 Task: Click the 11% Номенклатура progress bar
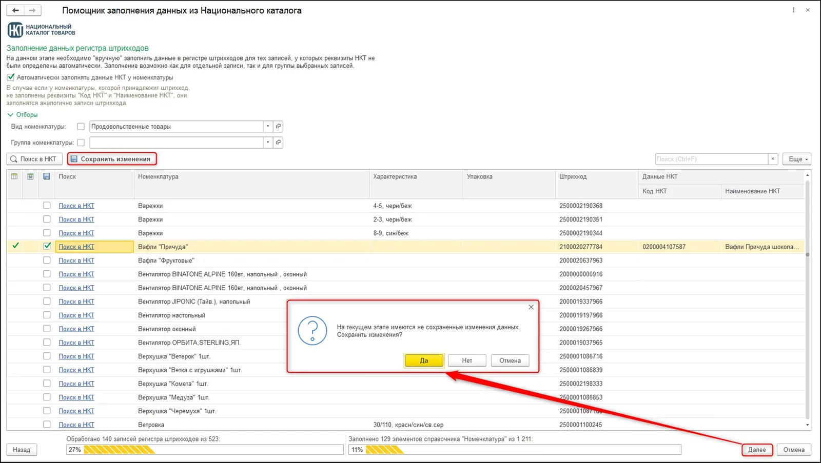[x=515, y=450]
